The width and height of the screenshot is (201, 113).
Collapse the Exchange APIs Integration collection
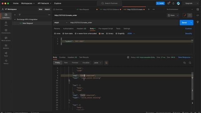point(15,19)
